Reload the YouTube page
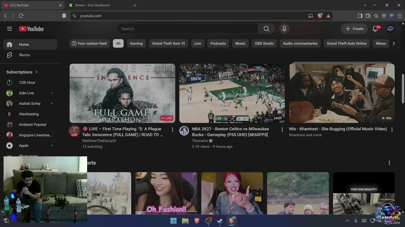405x227 pixels. point(21,16)
